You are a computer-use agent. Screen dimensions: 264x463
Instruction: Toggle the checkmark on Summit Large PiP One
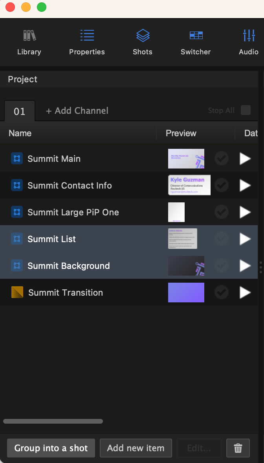[221, 212]
